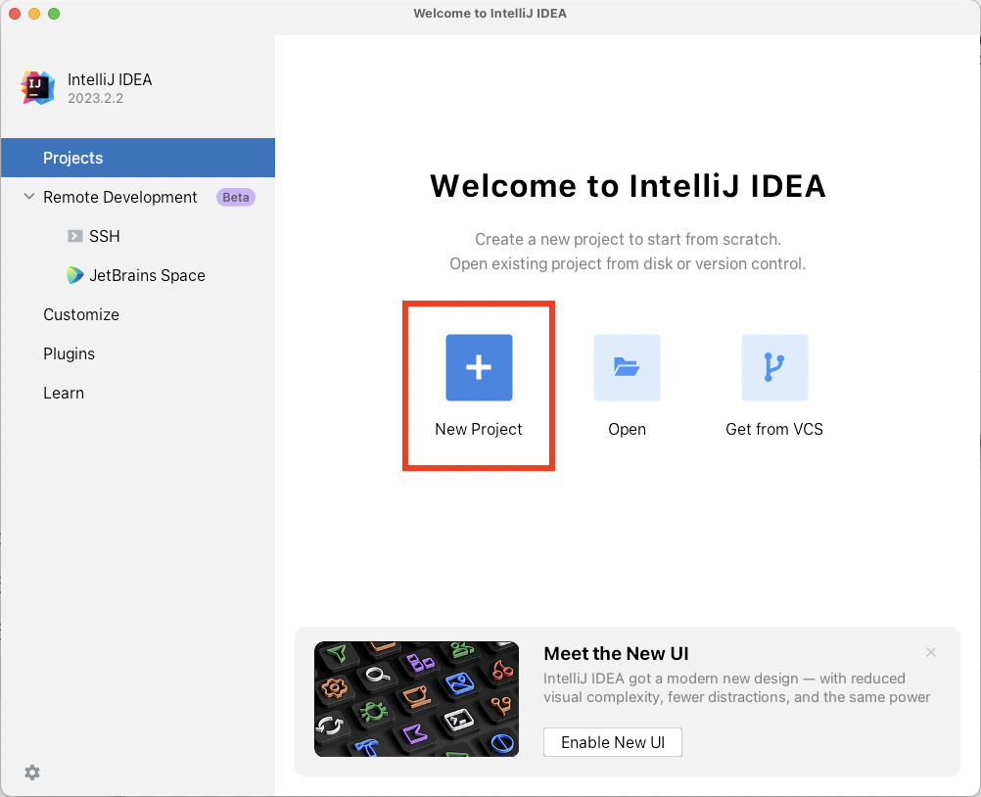
Task: Minimize the window with the yellow button
Action: 34,13
